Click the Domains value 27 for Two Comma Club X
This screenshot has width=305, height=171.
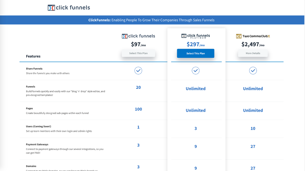[x=253, y=168]
